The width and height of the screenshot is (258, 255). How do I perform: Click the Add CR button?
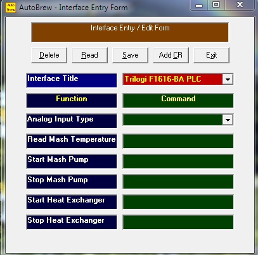[x=171, y=55]
